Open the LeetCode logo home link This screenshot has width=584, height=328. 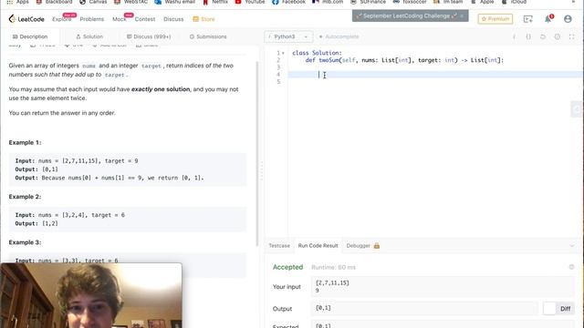[x=26, y=19]
